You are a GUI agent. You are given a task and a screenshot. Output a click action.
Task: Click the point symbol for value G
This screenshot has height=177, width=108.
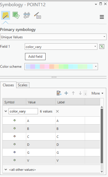coord(14,152)
